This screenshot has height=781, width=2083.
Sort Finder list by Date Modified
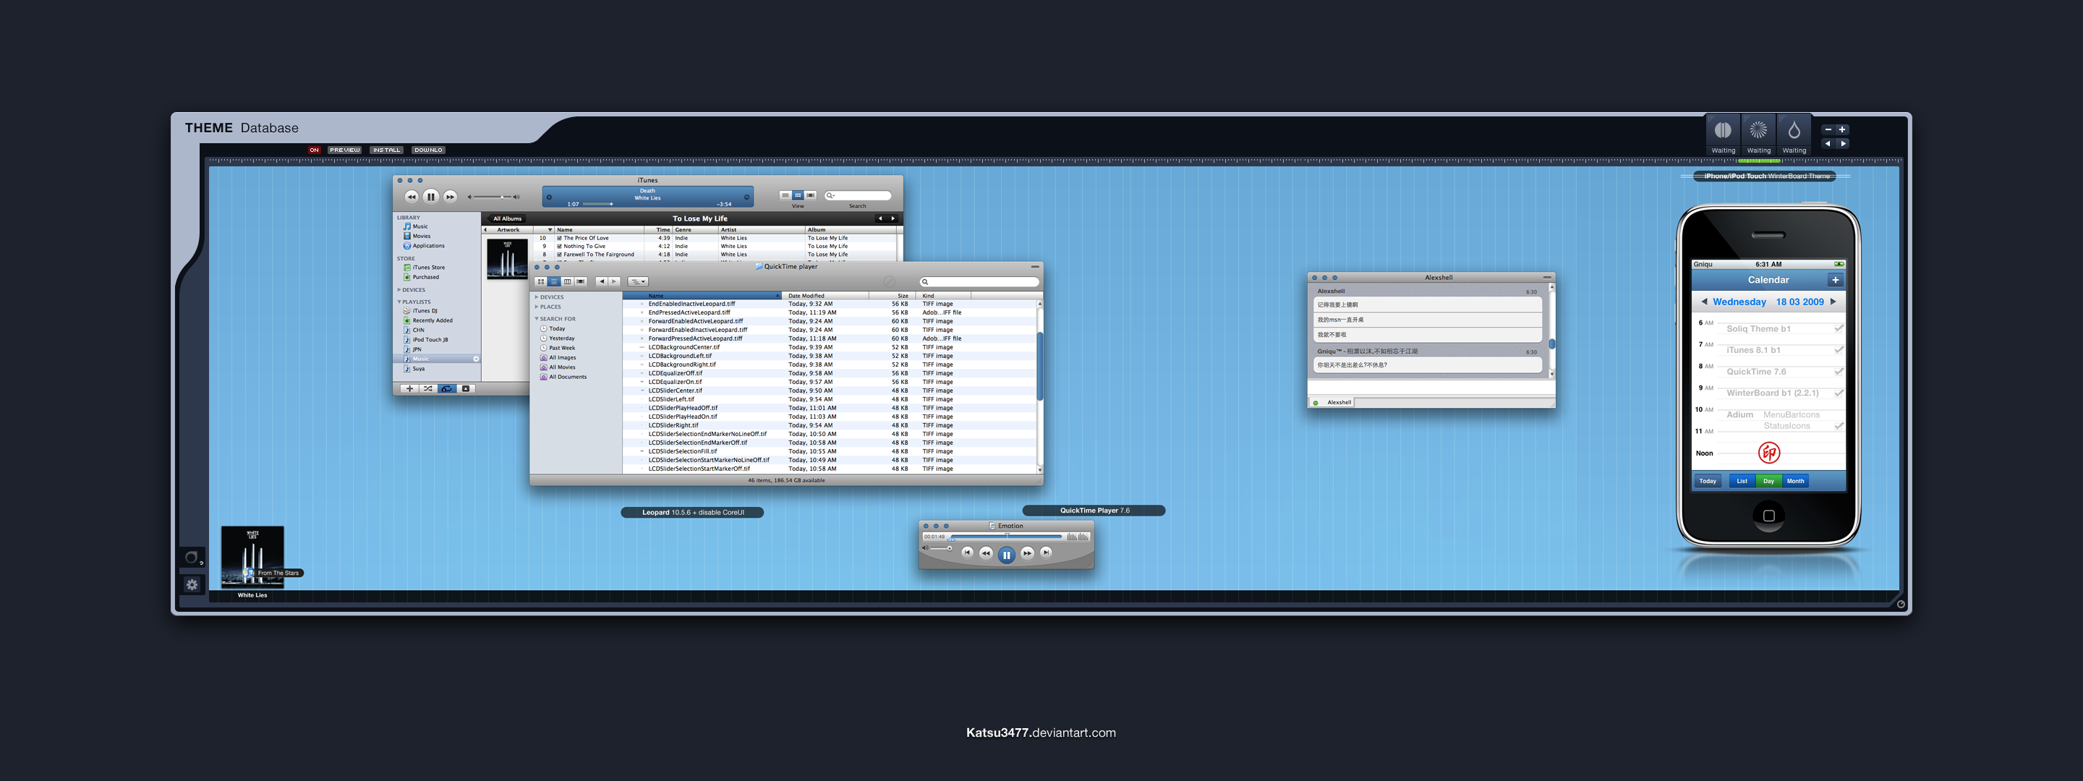tap(824, 296)
